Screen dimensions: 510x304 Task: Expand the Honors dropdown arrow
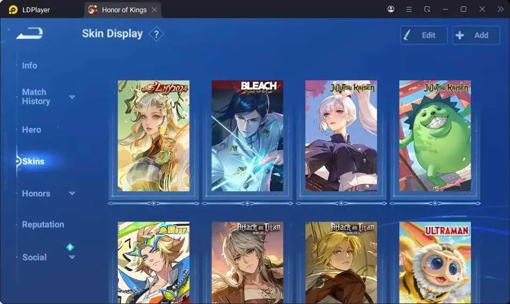coord(72,193)
